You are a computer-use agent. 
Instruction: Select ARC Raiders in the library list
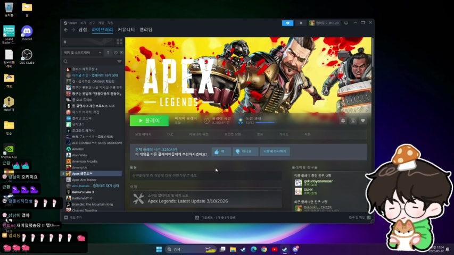[93, 186]
